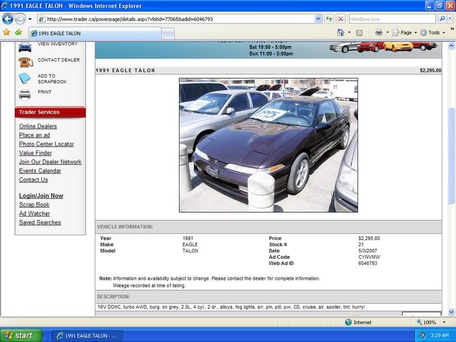The height and width of the screenshot is (342, 456).
Task: Click the Add to Favorites icon
Action: [x=18, y=32]
